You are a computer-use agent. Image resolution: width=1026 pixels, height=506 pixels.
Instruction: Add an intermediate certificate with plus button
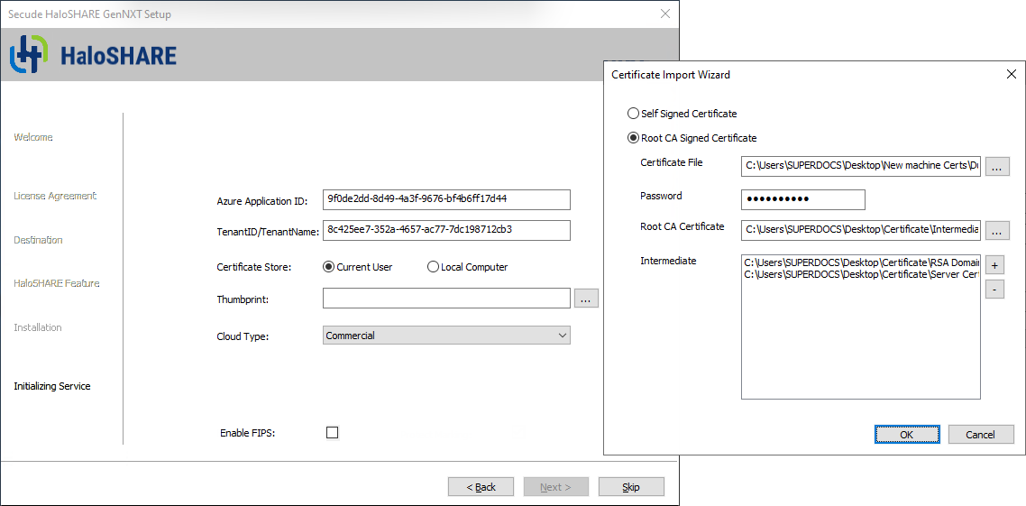[x=994, y=265]
